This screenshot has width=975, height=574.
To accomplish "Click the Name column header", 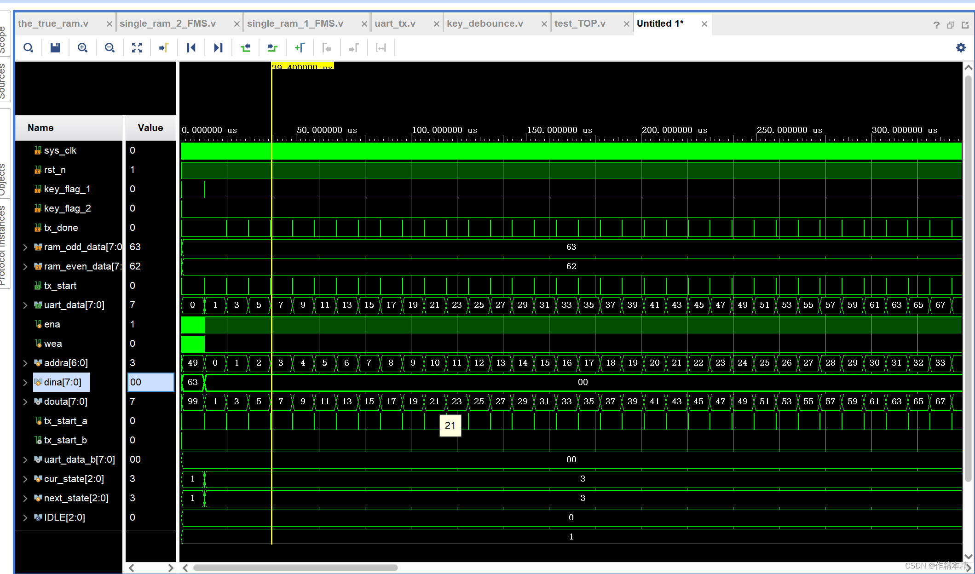I will click(x=69, y=128).
